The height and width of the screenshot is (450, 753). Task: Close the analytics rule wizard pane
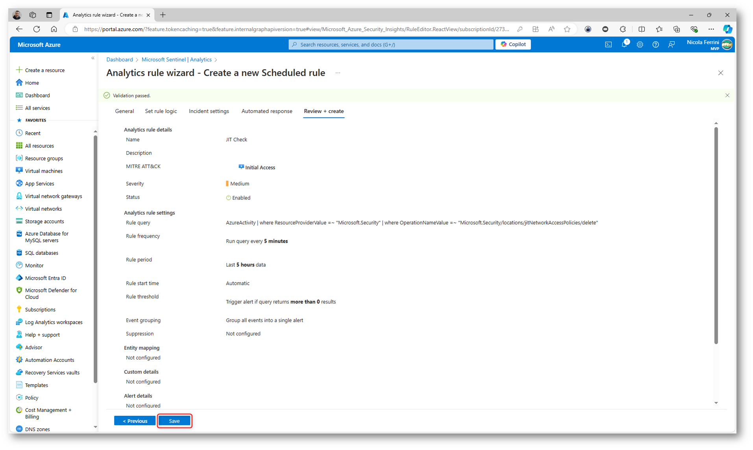pyautogui.click(x=720, y=73)
